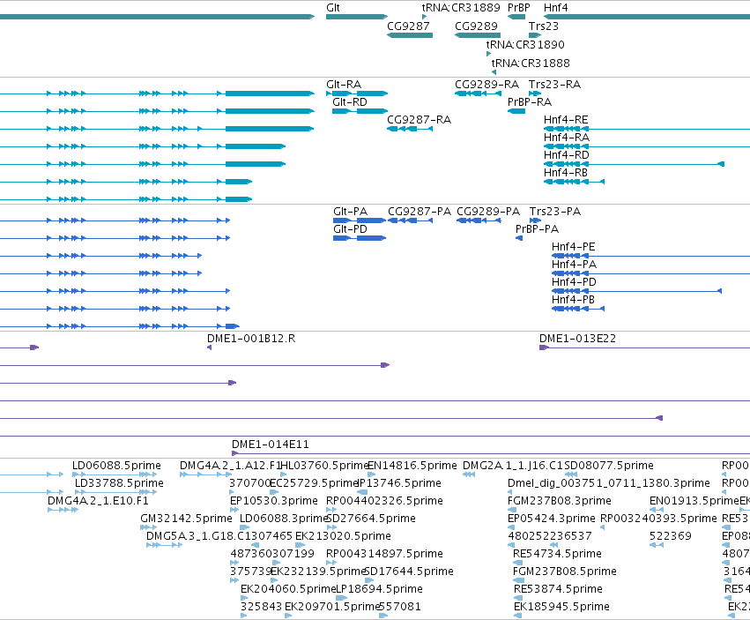Image resolution: width=750 pixels, height=620 pixels.
Task: Select the Hnf4-RA transcript label
Action: (x=567, y=138)
